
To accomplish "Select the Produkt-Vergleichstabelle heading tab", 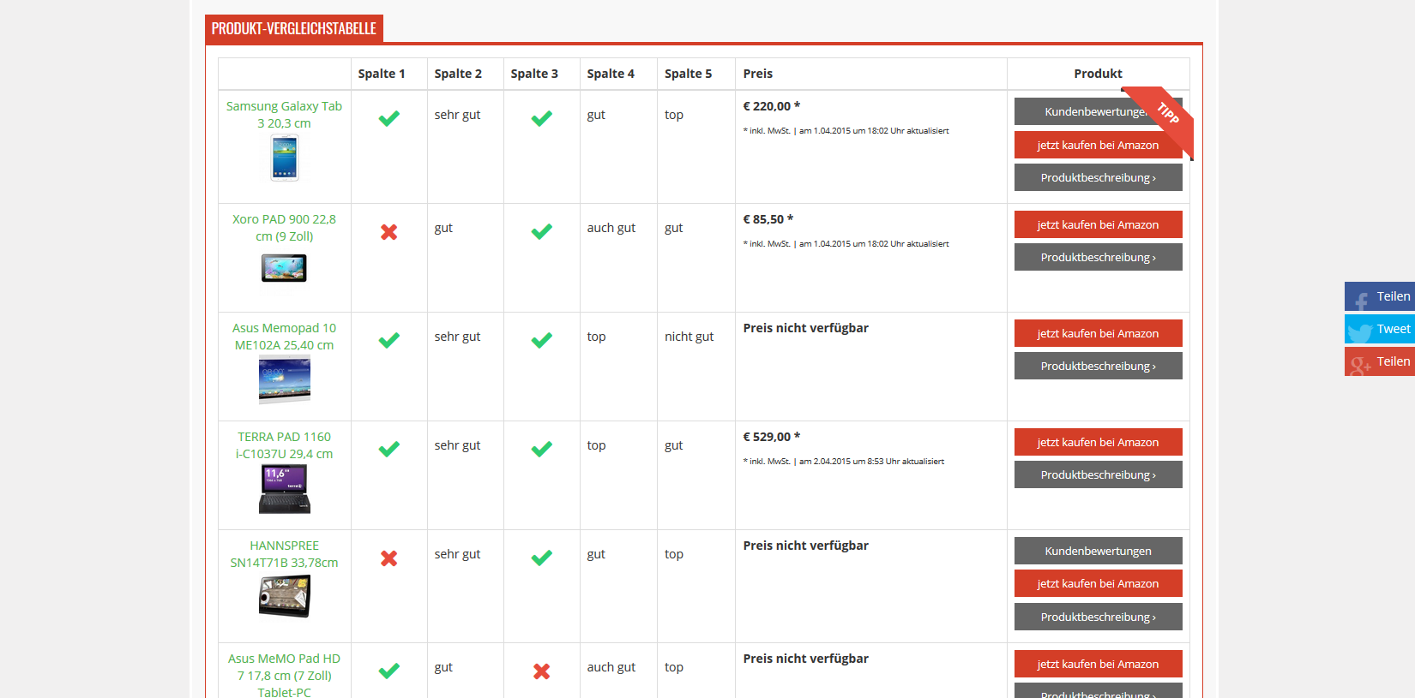I will 294,28.
